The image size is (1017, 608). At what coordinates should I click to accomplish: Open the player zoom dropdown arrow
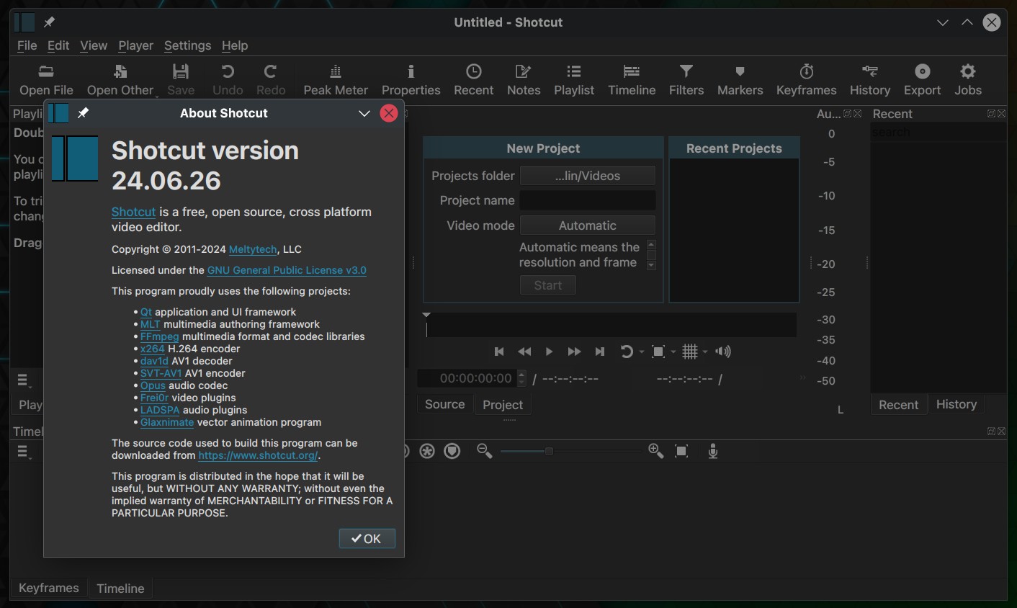pyautogui.click(x=673, y=352)
